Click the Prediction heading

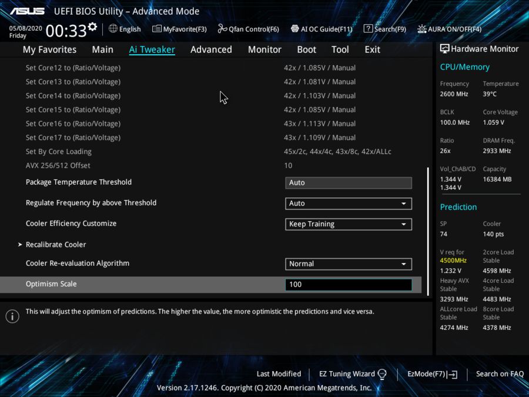(x=458, y=207)
